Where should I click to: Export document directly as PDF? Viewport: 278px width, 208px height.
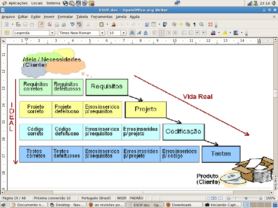click(49, 24)
